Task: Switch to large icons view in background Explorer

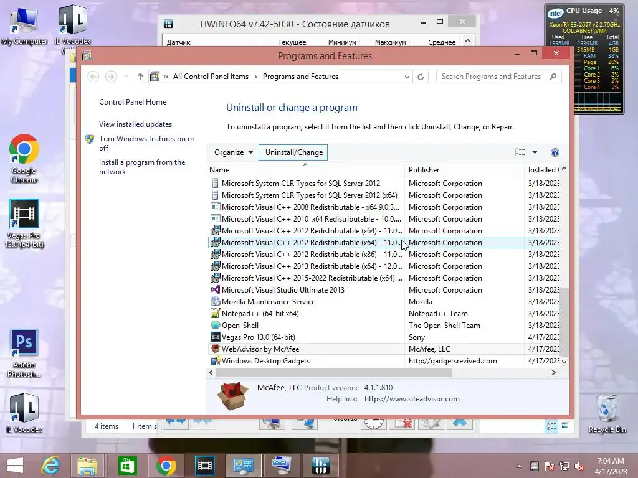Action: click(x=564, y=426)
